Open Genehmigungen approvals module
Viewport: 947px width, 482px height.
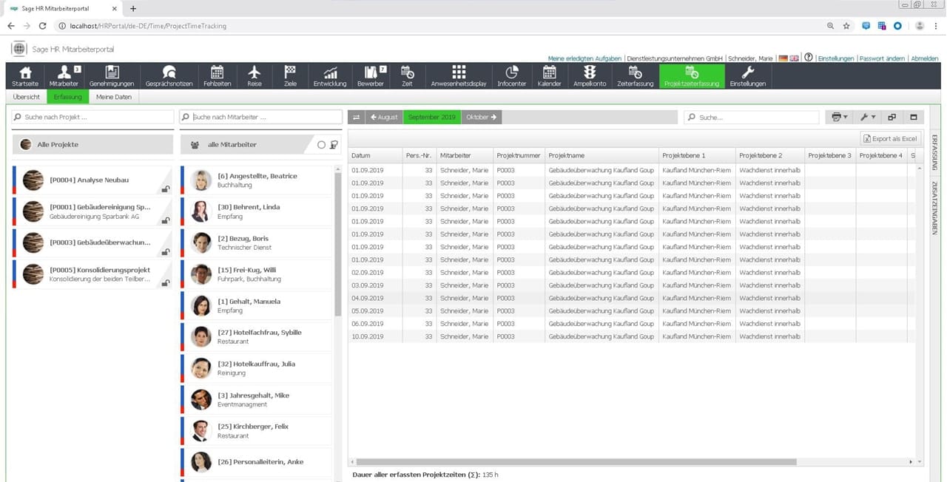point(111,76)
